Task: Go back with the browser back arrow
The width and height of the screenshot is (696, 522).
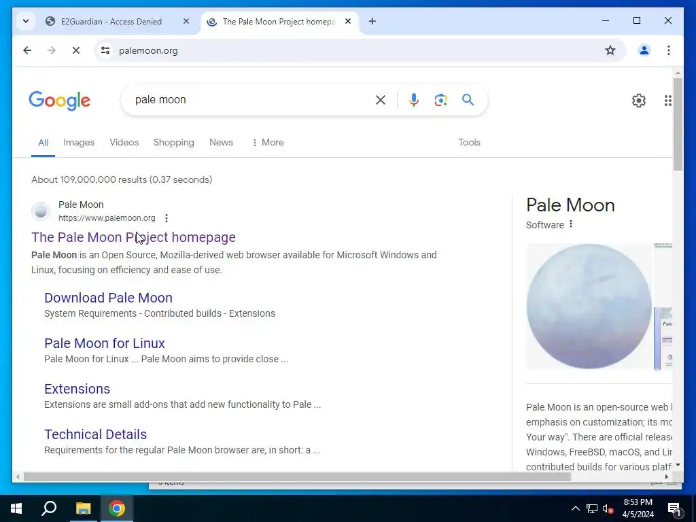Action: (27, 50)
